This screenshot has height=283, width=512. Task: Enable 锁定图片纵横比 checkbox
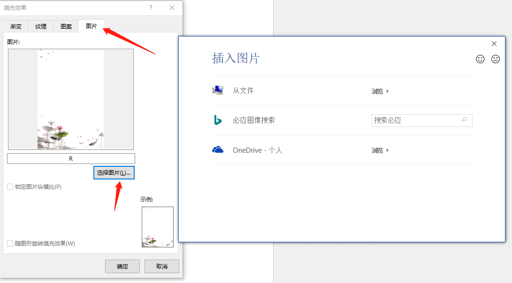(x=10, y=186)
